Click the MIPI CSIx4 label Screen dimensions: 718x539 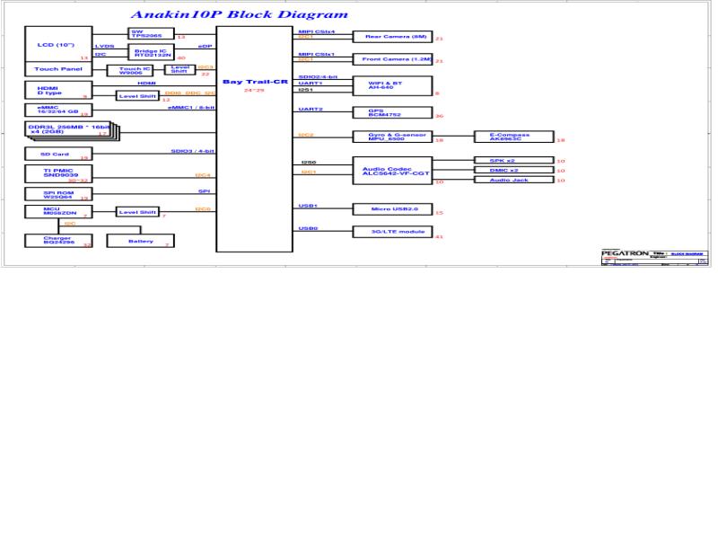click(317, 31)
